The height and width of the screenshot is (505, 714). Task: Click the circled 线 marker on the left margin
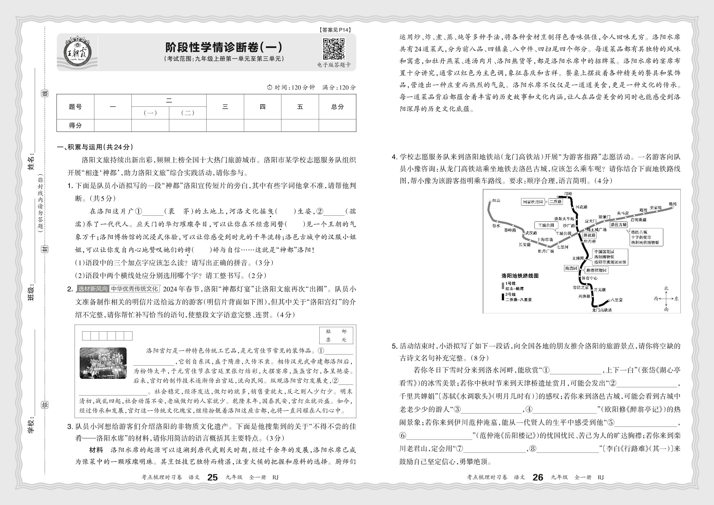click(45, 93)
